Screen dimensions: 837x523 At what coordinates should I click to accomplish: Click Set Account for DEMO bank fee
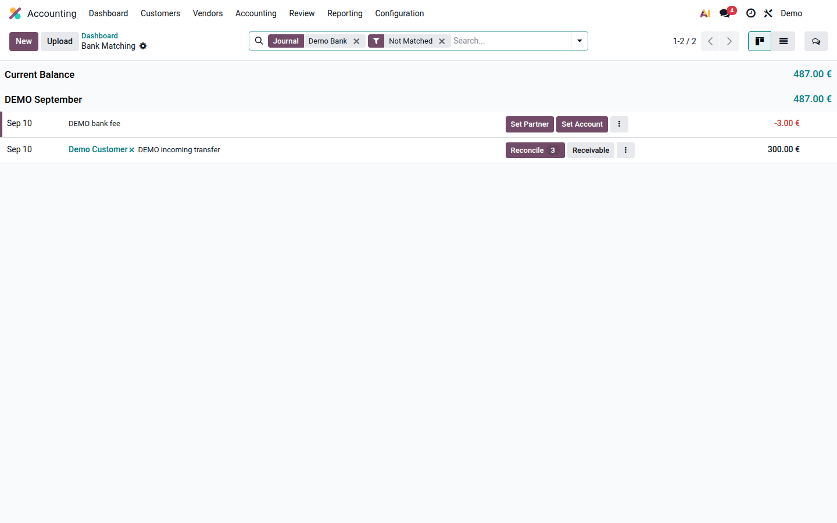coord(582,124)
